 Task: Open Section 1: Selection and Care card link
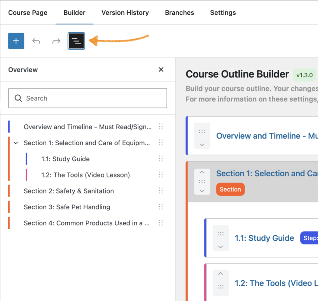pos(267,173)
